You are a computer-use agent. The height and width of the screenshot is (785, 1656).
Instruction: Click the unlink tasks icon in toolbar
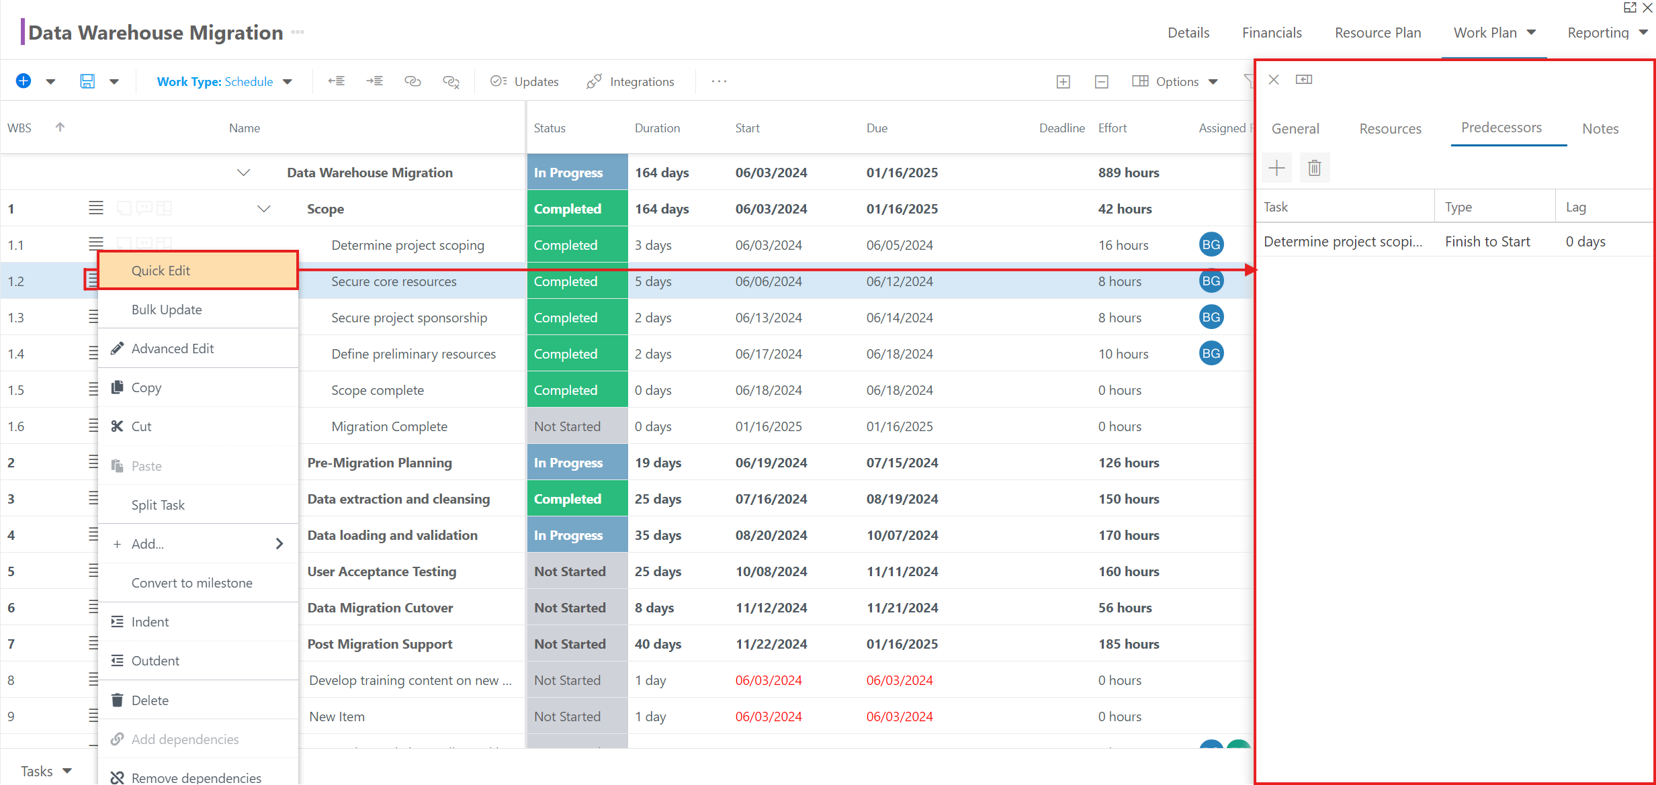coord(451,82)
